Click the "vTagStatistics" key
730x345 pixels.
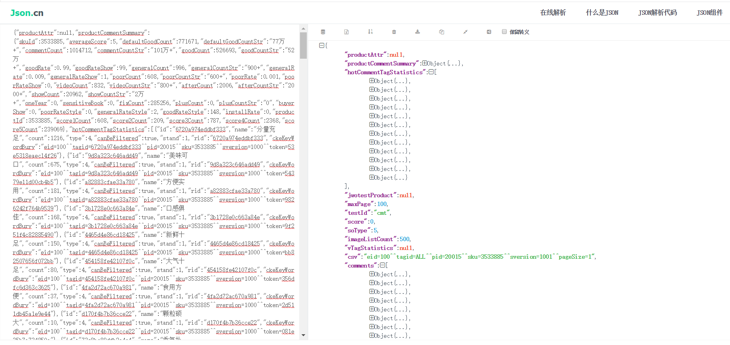pos(370,248)
